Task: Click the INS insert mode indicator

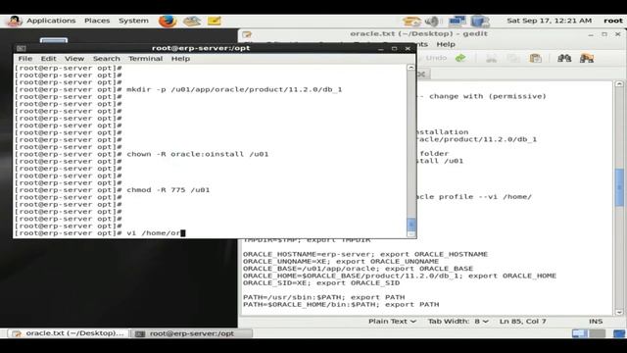Action: [x=596, y=322]
